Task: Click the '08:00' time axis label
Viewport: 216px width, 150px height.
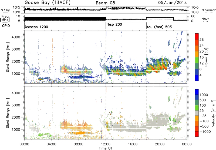Action: (78, 144)
